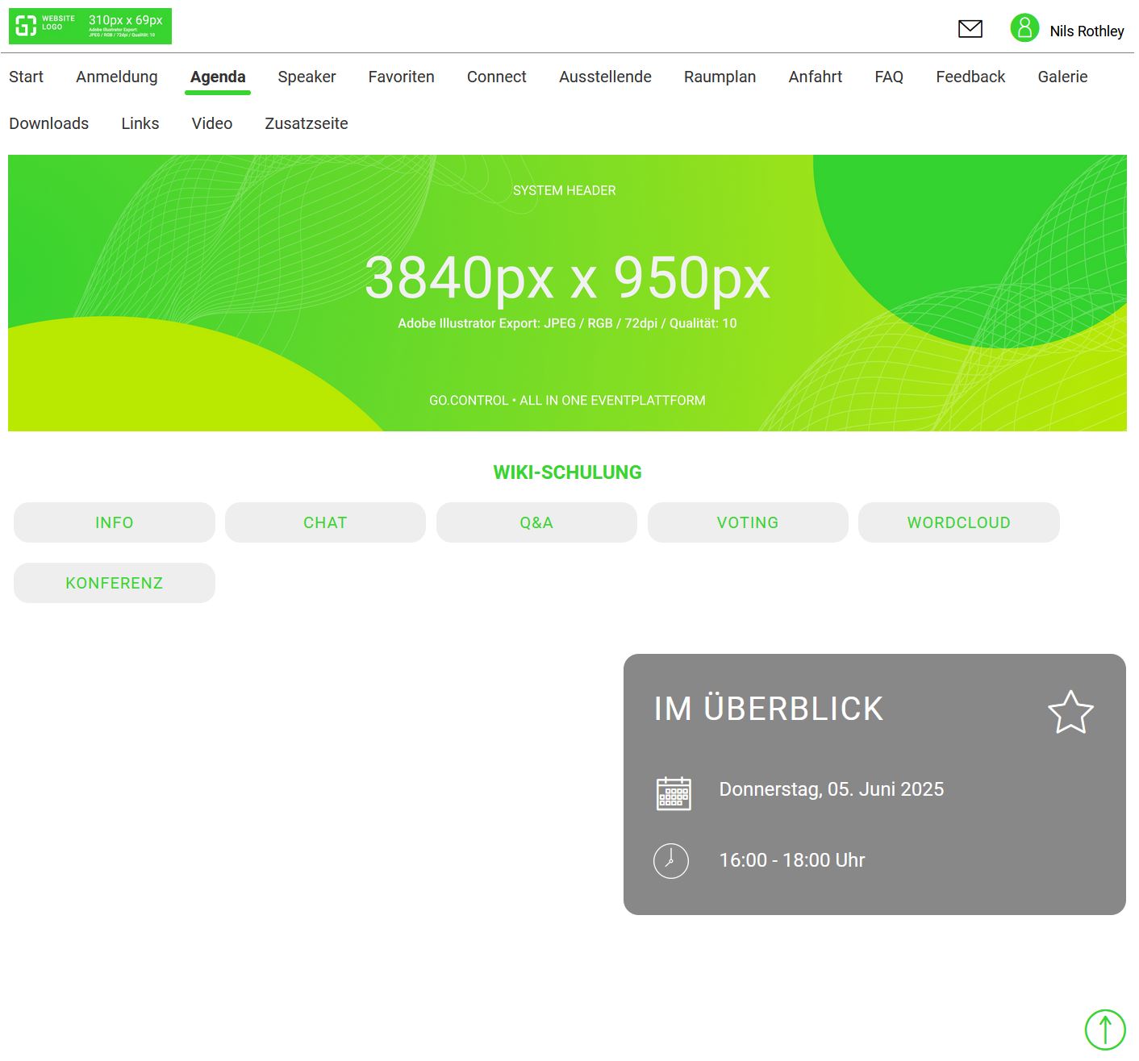The width and height of the screenshot is (1139, 1061).
Task: Click the clock icon beside the time
Action: [670, 860]
